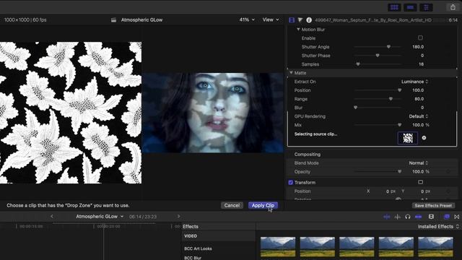
Task: Click the Range value 80.0
Action: (419, 99)
